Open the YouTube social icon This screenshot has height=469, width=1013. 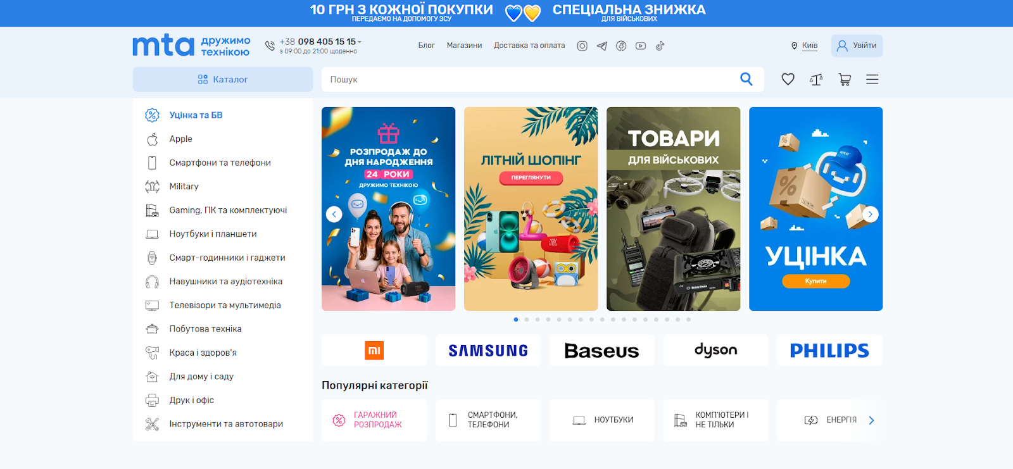click(641, 46)
